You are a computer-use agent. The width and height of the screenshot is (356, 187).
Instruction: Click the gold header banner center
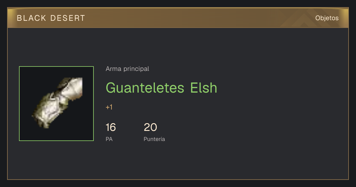178,18
